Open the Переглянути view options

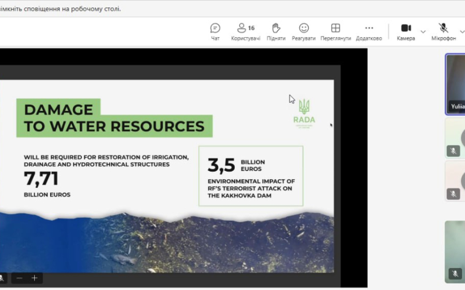pyautogui.click(x=335, y=32)
